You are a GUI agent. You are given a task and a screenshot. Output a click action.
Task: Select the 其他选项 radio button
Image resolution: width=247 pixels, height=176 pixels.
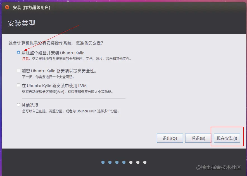18,105
